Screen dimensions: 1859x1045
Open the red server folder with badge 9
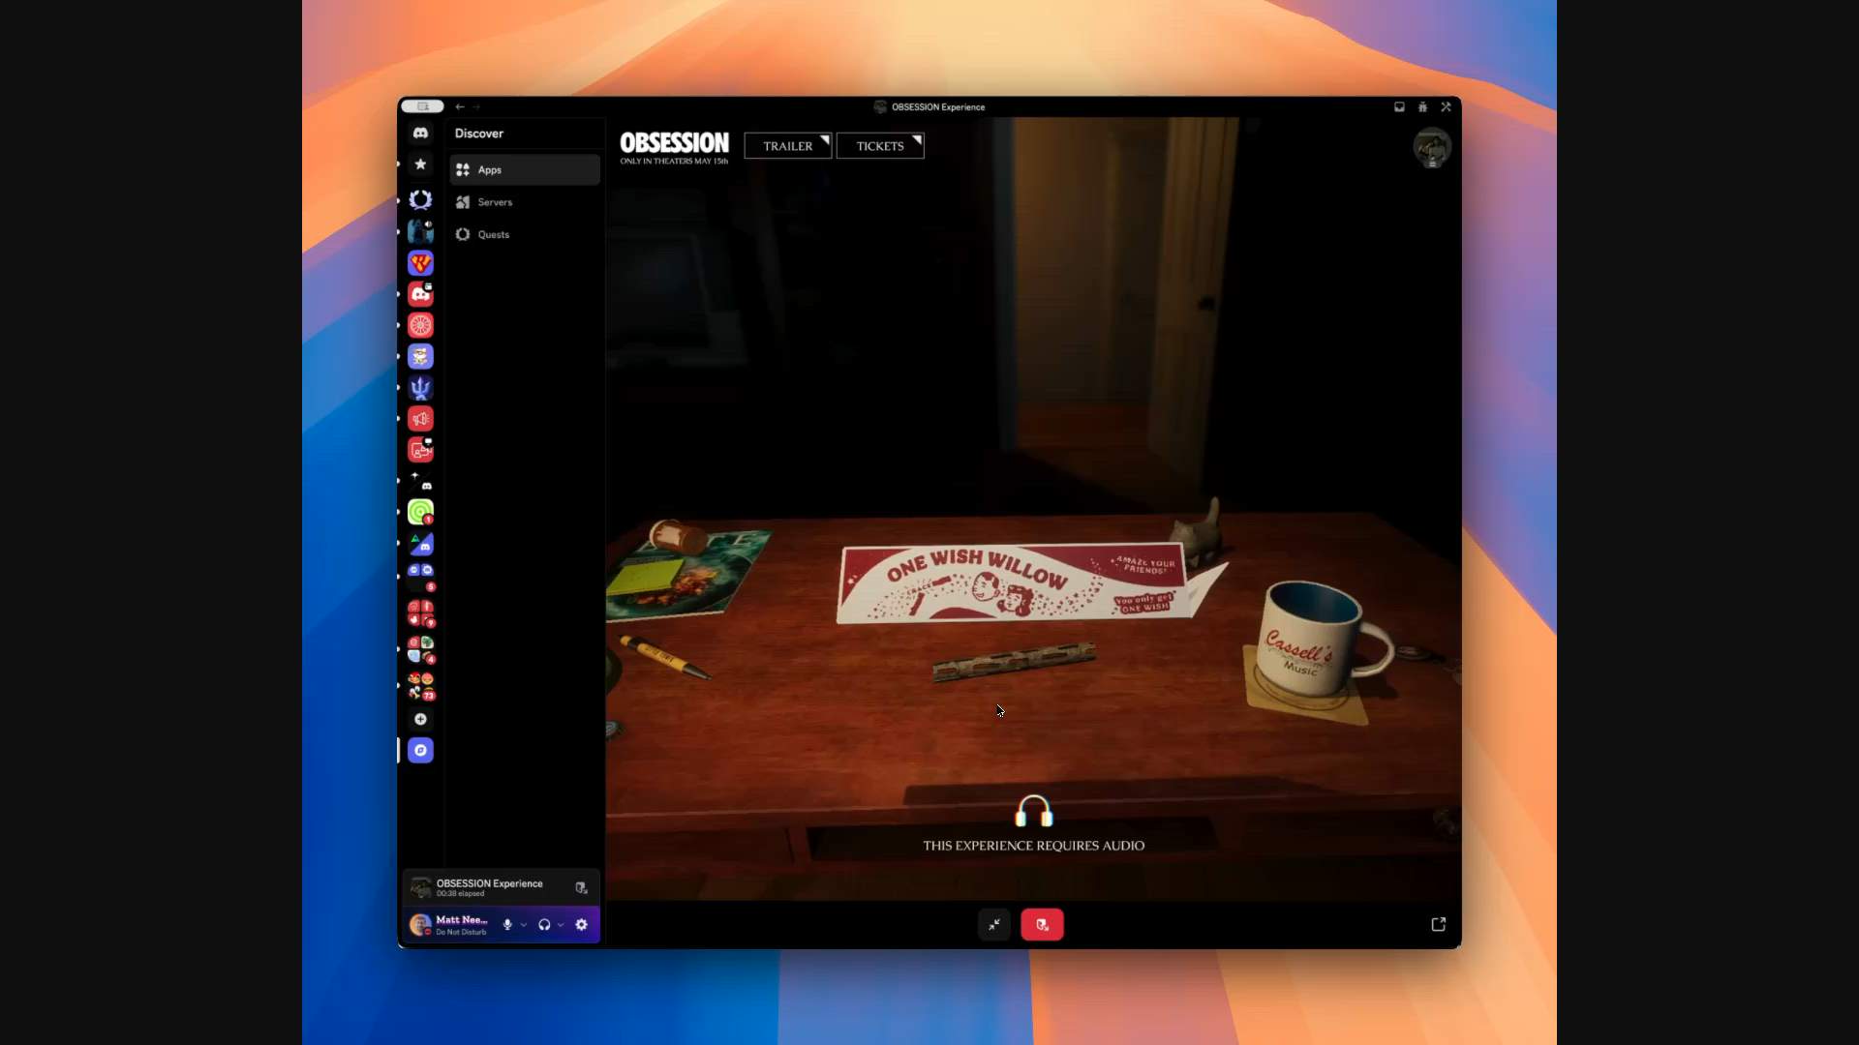(x=420, y=613)
